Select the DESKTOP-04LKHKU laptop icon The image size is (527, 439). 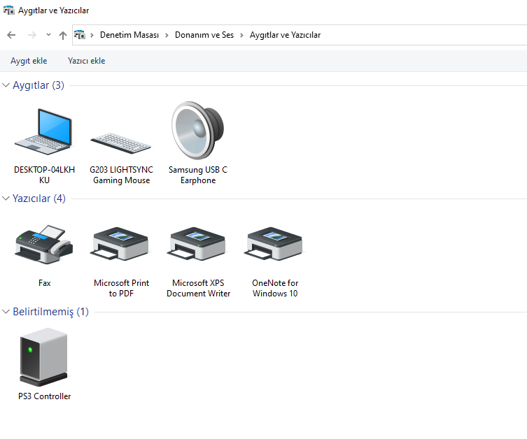[43, 131]
